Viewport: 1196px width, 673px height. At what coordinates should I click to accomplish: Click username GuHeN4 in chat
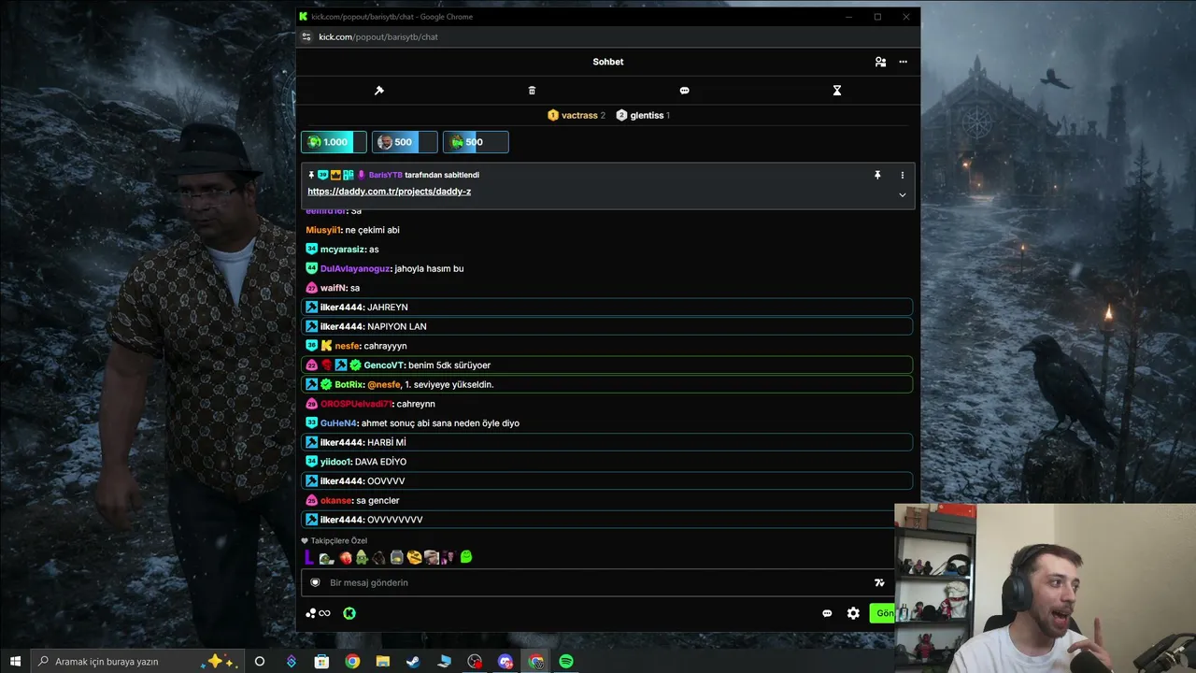click(338, 423)
